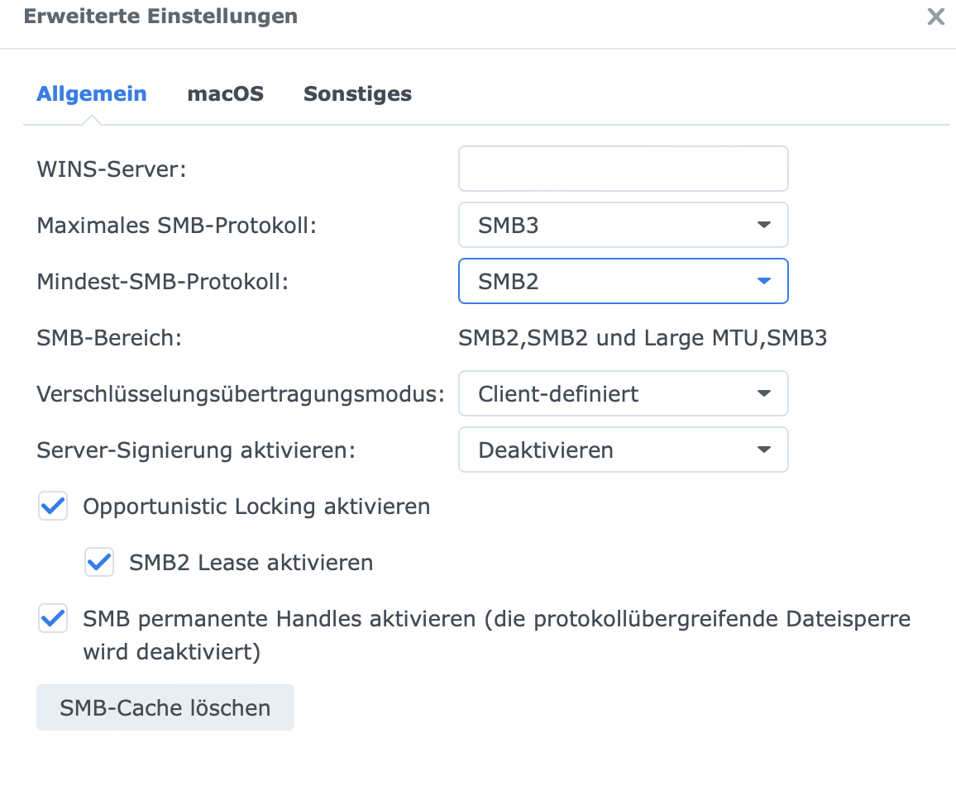Toggle SMB permanente Handles checkbox
This screenshot has width=956, height=790.
[x=53, y=618]
